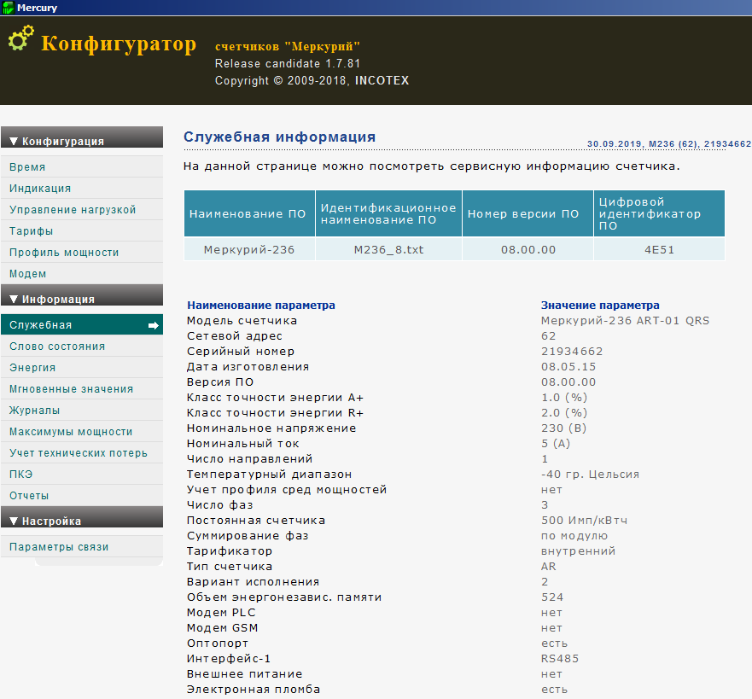Open the Время menu item

(x=82, y=166)
